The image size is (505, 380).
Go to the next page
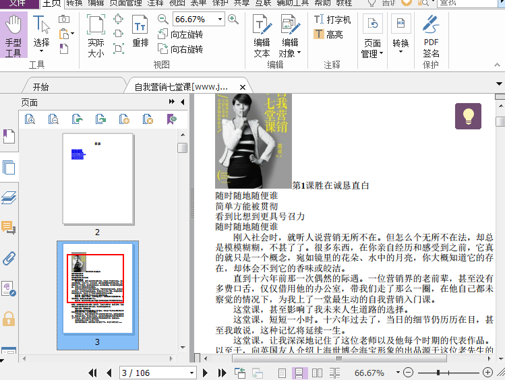pyautogui.click(x=205, y=373)
